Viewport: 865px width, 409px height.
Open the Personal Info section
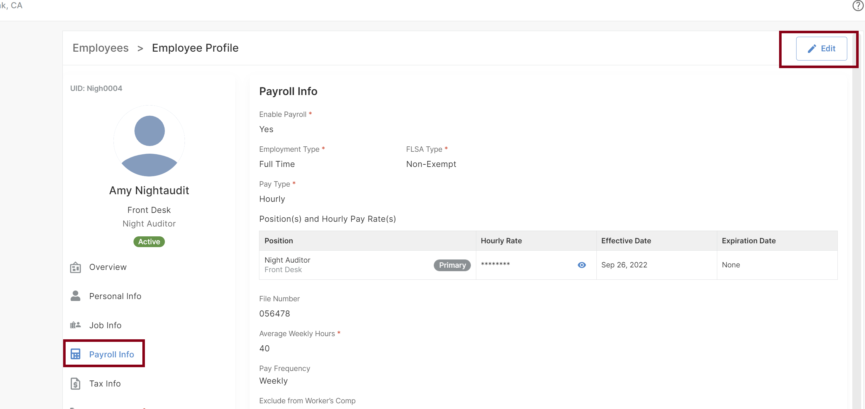point(115,296)
